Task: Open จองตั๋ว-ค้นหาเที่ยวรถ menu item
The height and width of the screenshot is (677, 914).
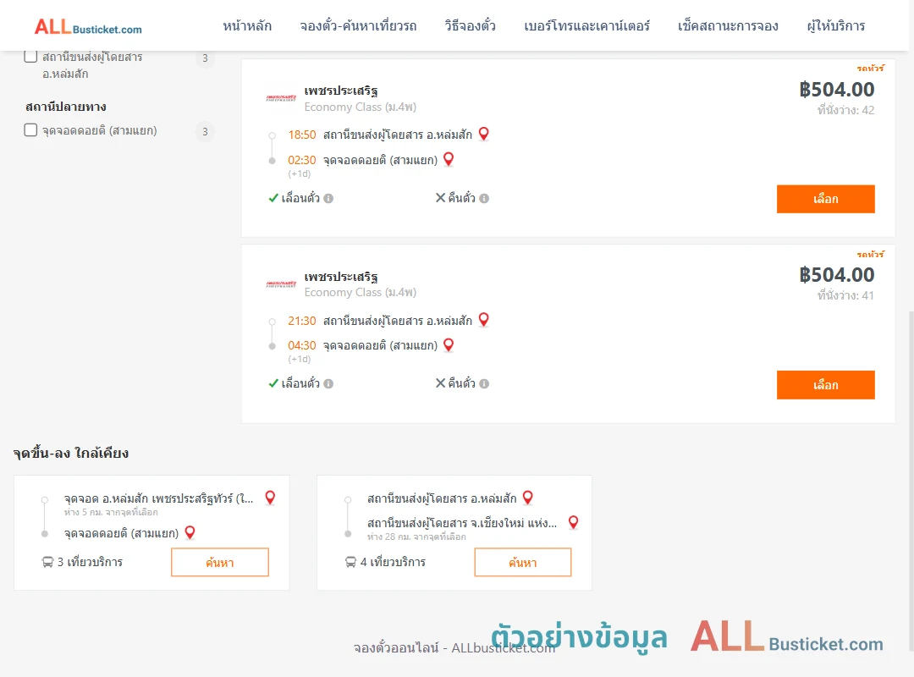Action: [358, 25]
